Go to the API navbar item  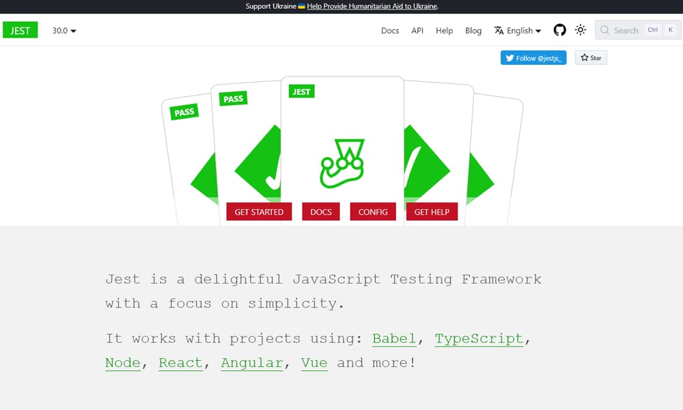(417, 31)
